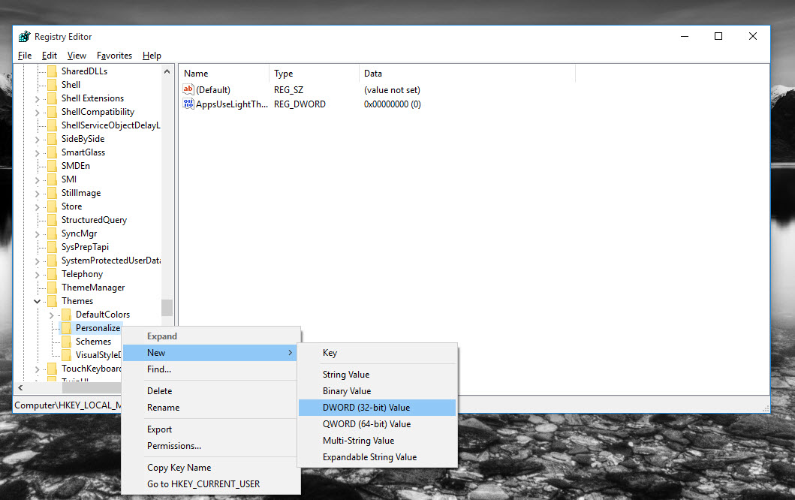Screen dimensions: 795x500
Task: Click the ShellCompatibility folder icon
Action: [x=53, y=112]
